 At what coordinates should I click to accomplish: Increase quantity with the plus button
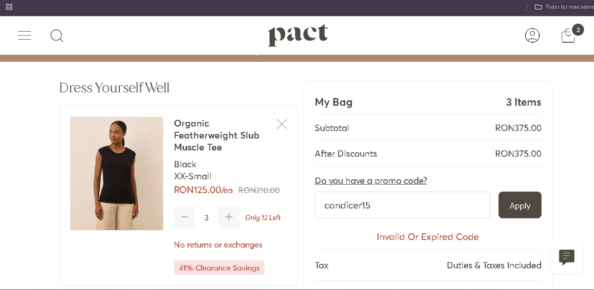point(229,217)
